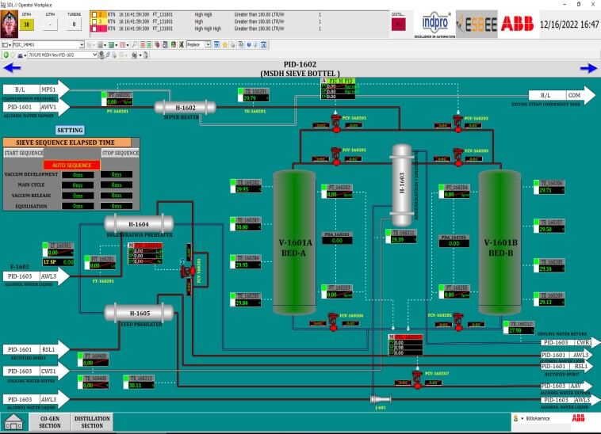Click the yellow star favorites icon
This screenshot has height=434, width=601.
pyautogui.click(x=225, y=45)
